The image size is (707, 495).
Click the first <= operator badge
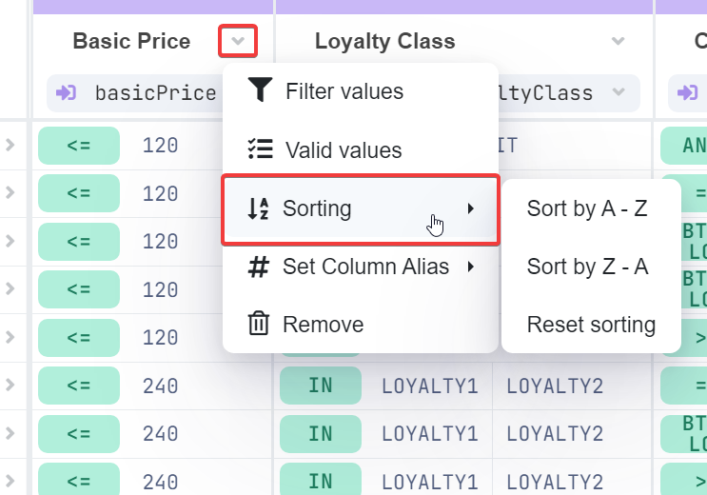[79, 146]
